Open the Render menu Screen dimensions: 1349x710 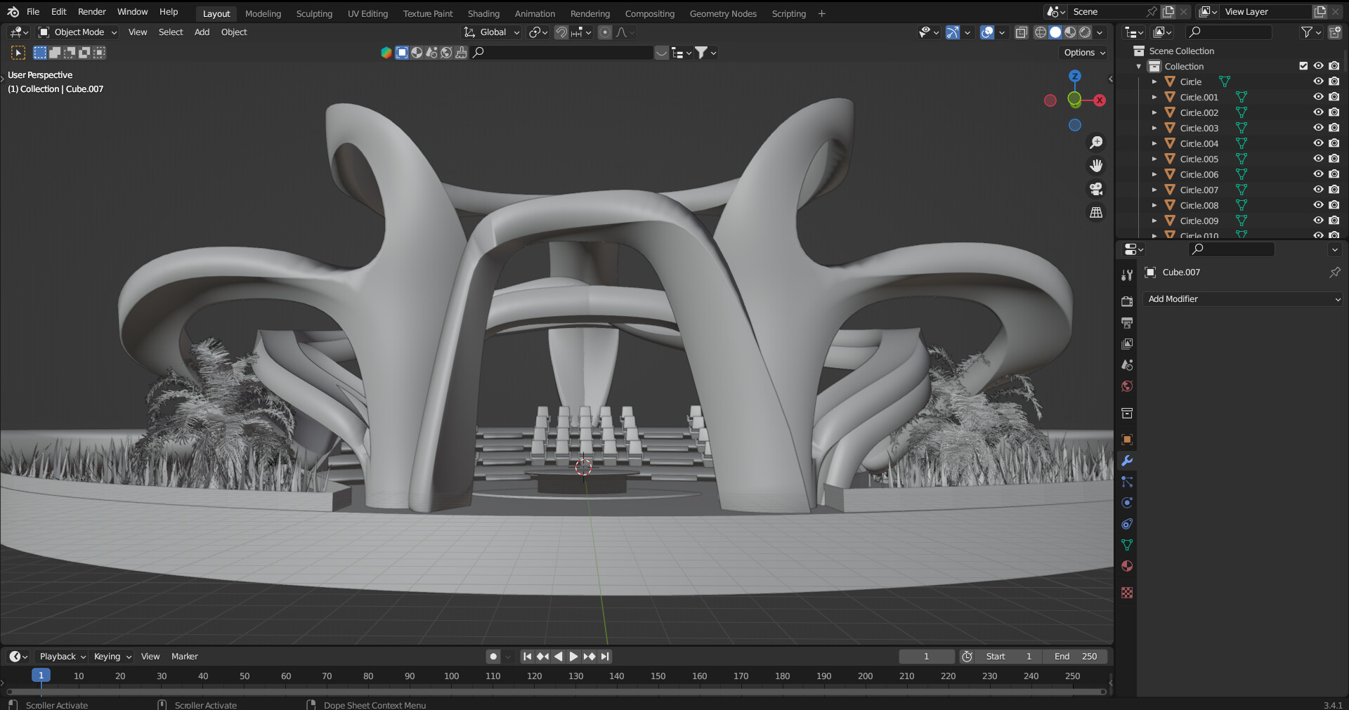point(91,12)
